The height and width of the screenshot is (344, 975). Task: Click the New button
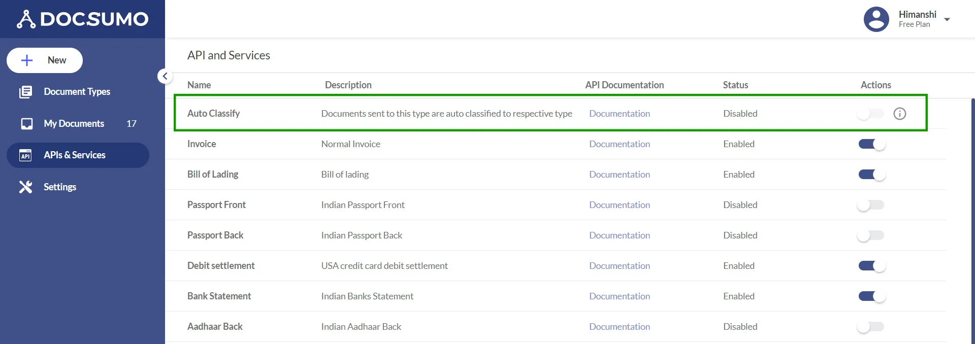tap(45, 60)
